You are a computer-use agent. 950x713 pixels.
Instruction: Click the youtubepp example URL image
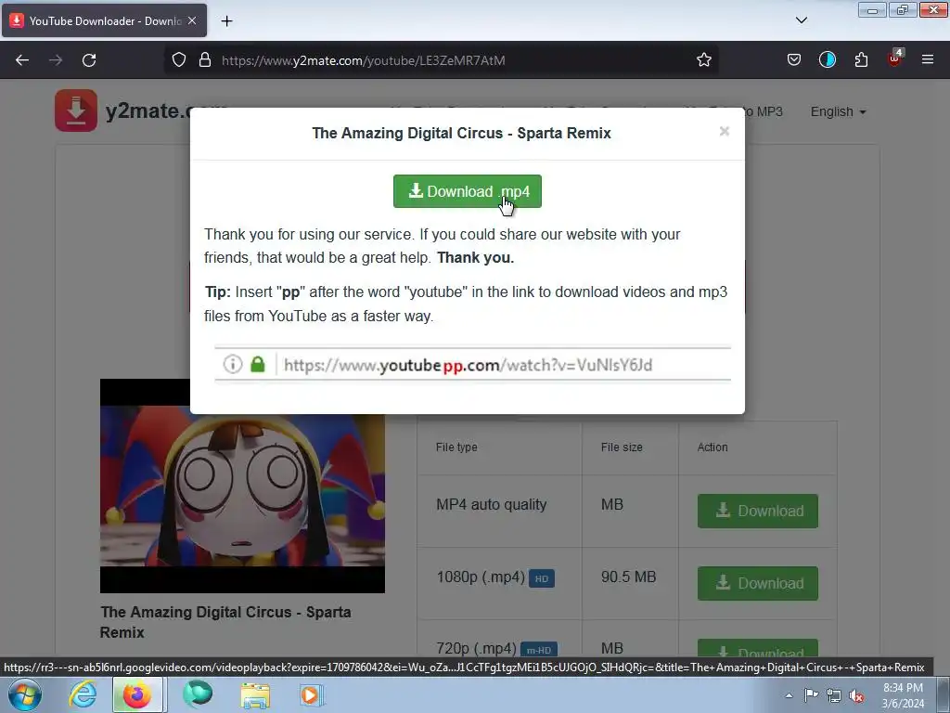click(x=472, y=364)
